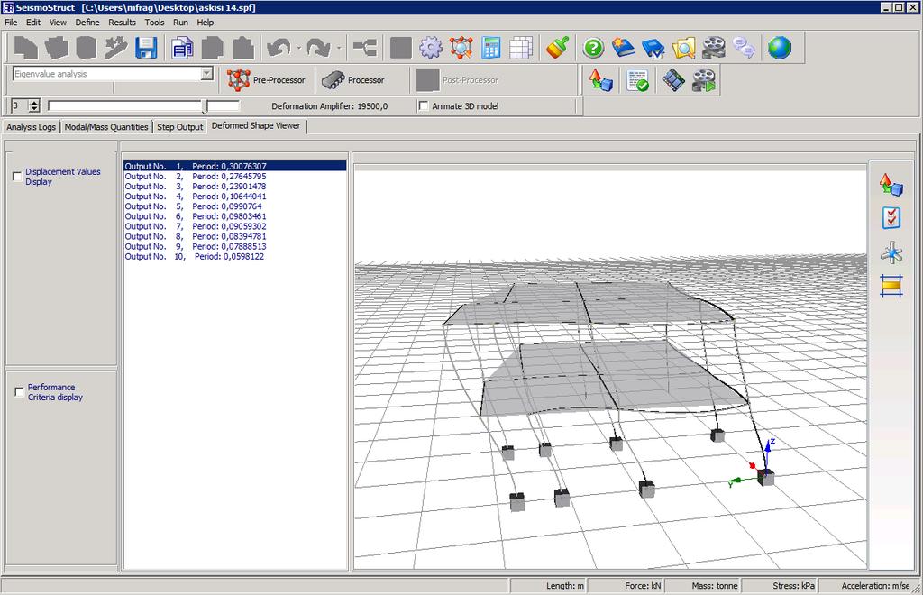Click the table grid icon
This screenshot has width=923, height=595.
pyautogui.click(x=521, y=48)
